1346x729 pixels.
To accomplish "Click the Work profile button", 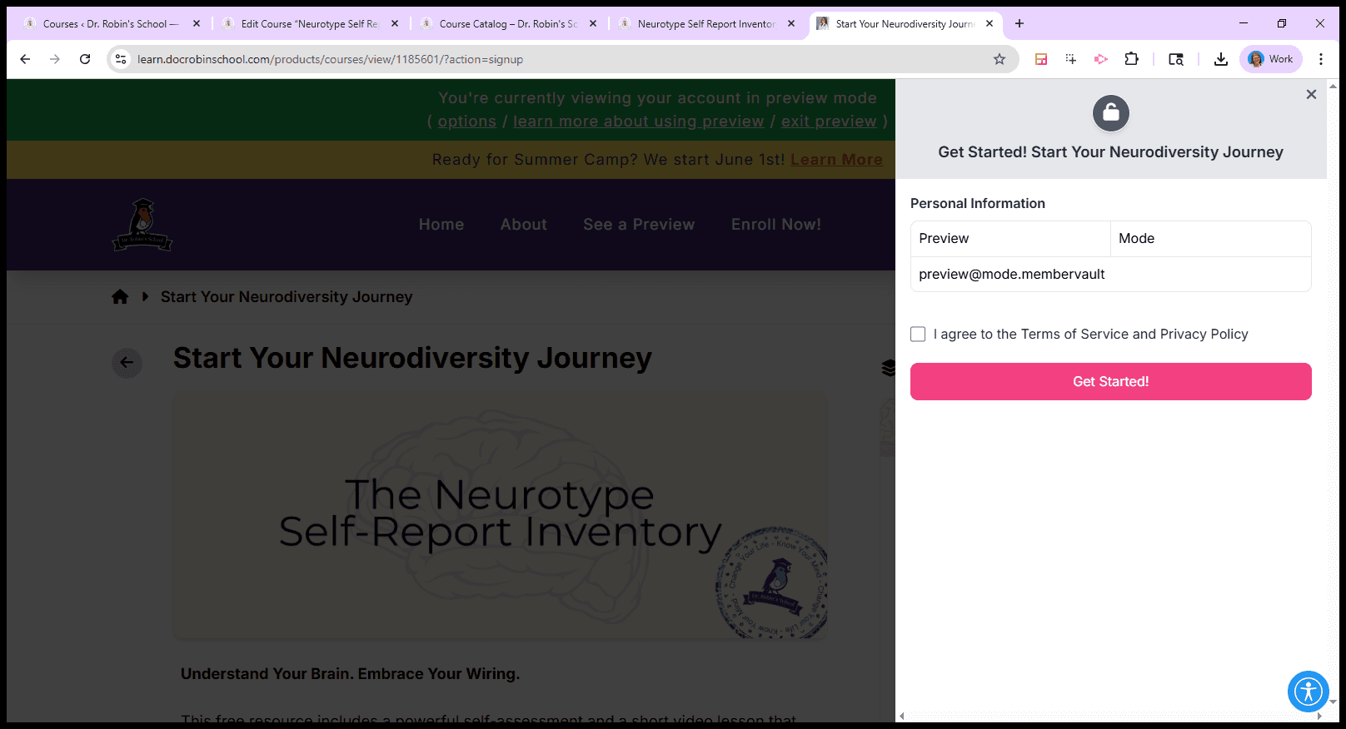I will click(1271, 59).
